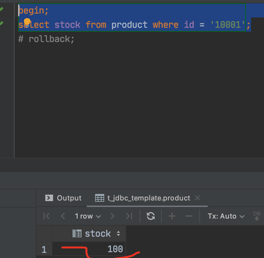The width and height of the screenshot is (264, 258).
Task: Click the gutter checkmark beside begin statement
Action: [2, 10]
